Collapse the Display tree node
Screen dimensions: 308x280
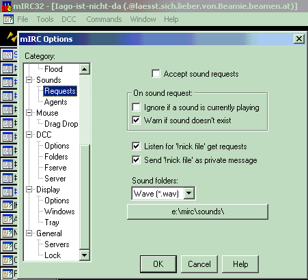tap(29, 190)
